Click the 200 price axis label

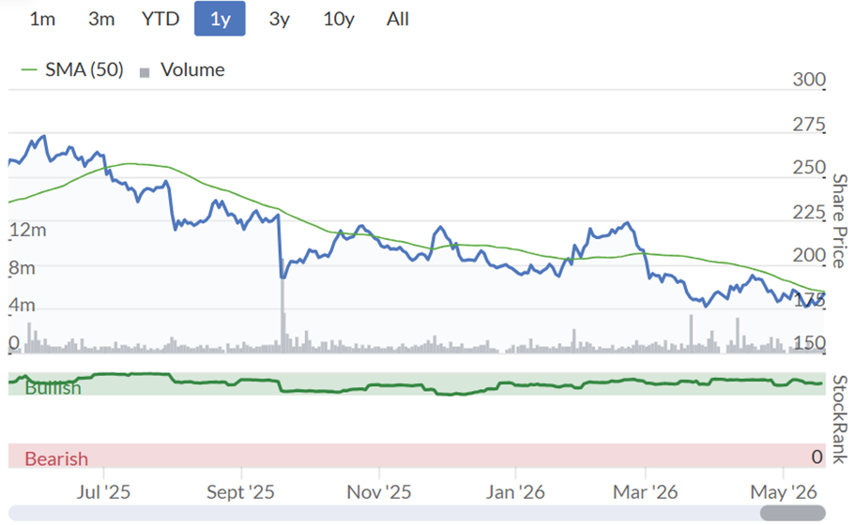pos(809,255)
